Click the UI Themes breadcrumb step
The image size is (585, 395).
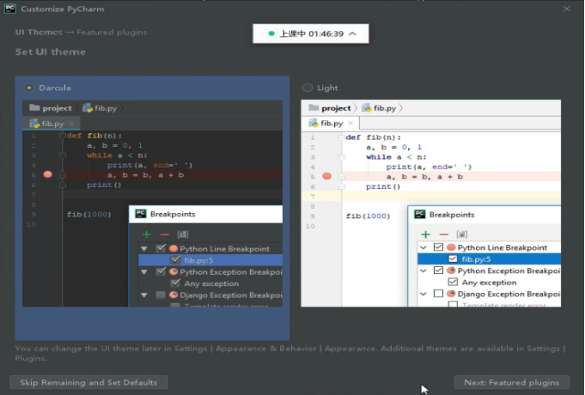pyautogui.click(x=39, y=32)
